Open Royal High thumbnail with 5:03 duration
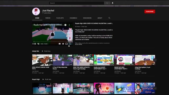This screenshot has height=95, width=169. 104,88
